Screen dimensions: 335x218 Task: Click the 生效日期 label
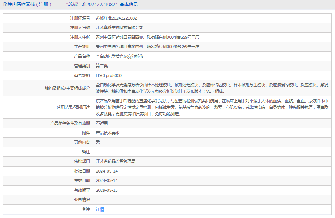[82, 180]
